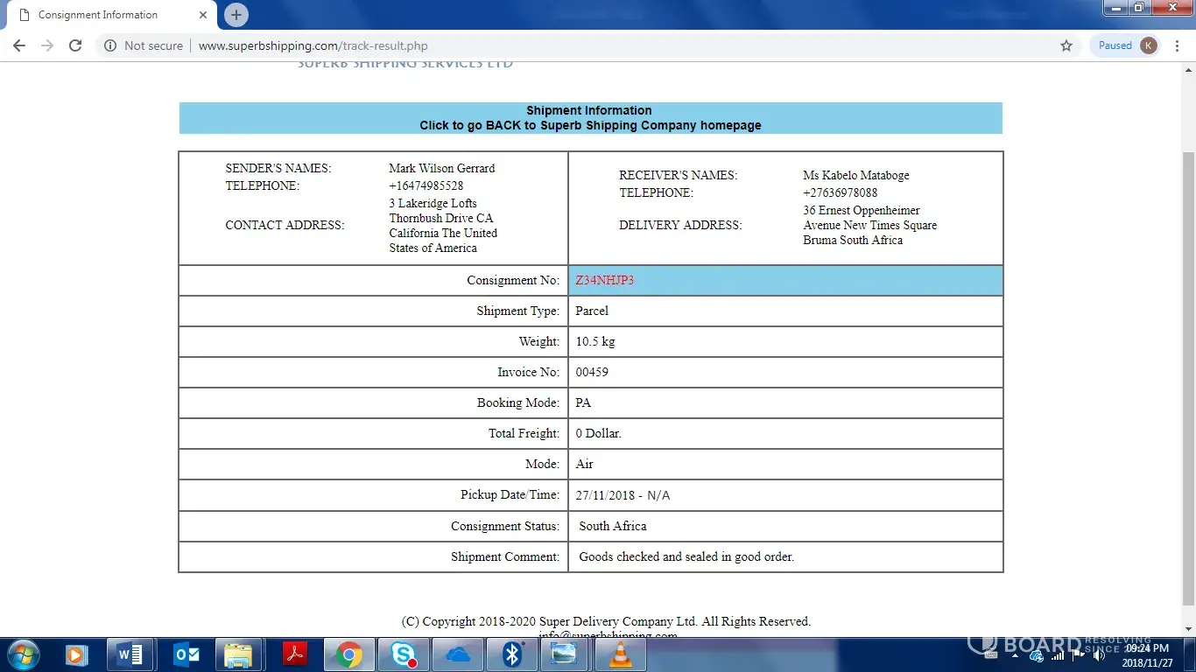The width and height of the screenshot is (1196, 672).
Task: Show hidden system tray icons
Action: point(1016,654)
